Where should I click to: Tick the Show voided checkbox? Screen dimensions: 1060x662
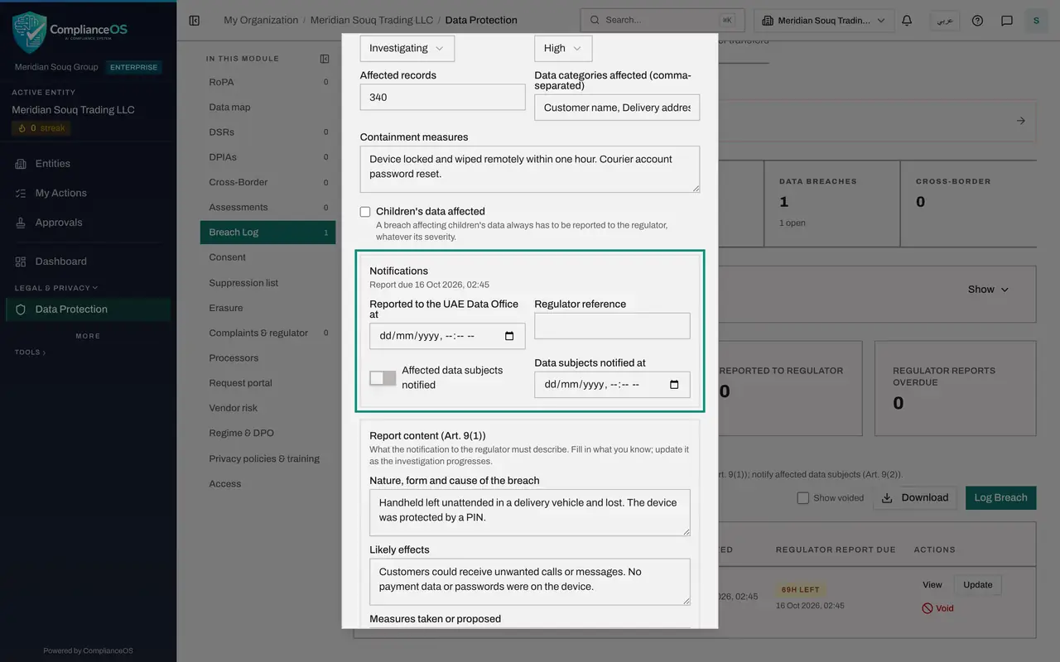(x=802, y=498)
